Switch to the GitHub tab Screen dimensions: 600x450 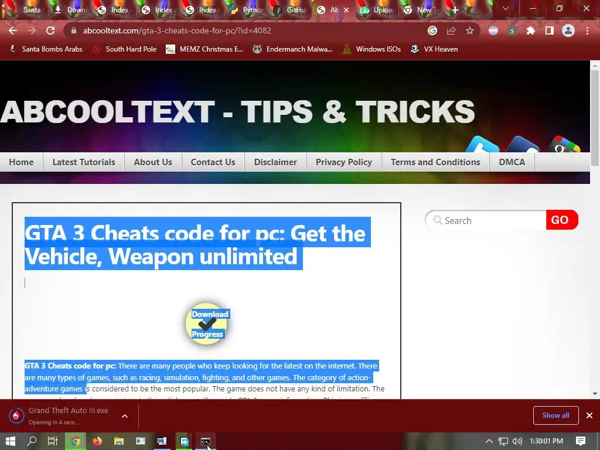coord(291,10)
